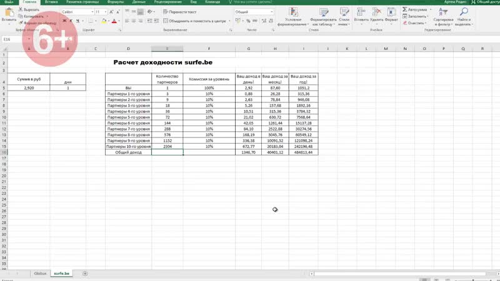Viewport: 500px width, 281px height.
Task: Apply the yellow fill color bucket
Action: click(x=104, y=21)
